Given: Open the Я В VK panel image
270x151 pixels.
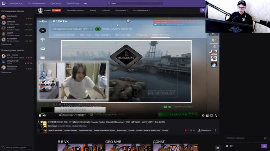Looking at the screenshot, I should coord(80,147).
